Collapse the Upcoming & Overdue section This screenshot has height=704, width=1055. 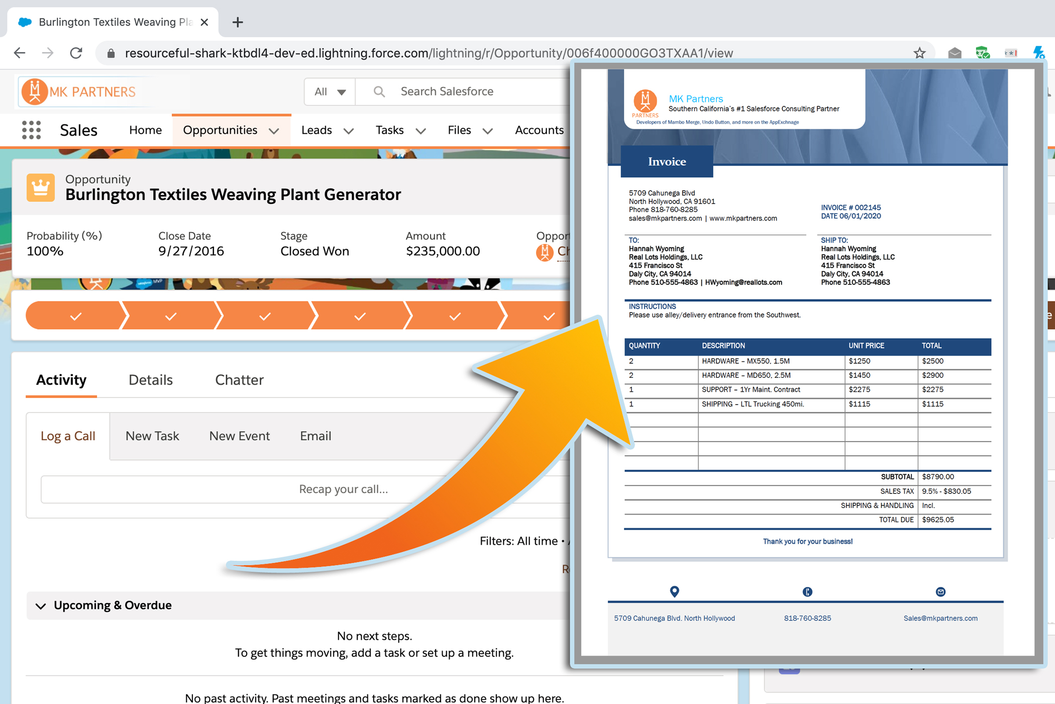(x=41, y=606)
